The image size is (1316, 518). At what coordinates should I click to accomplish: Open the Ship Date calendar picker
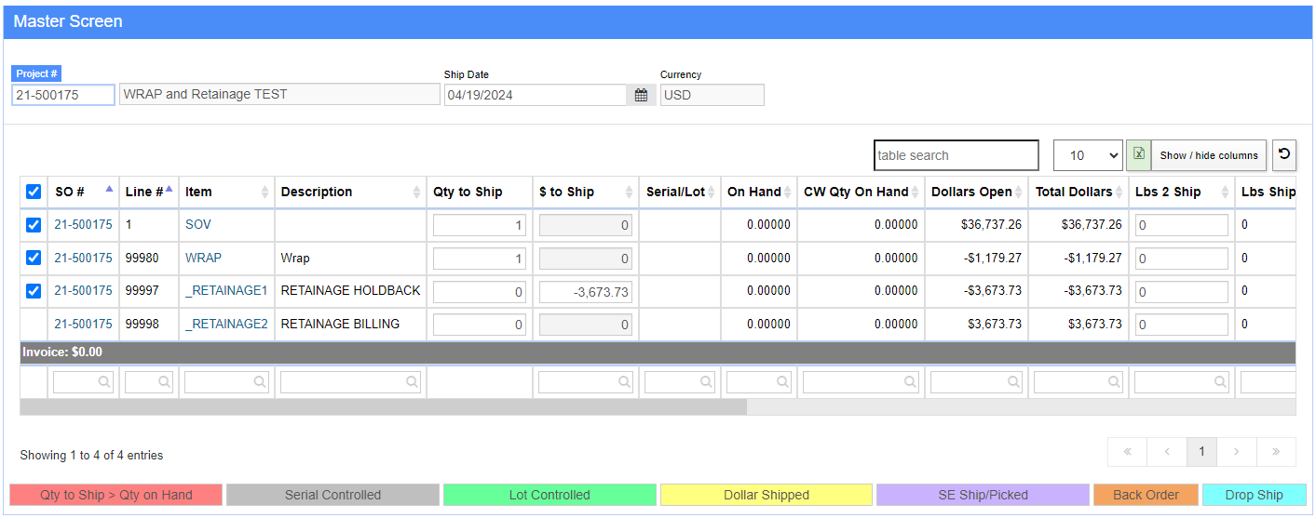[641, 95]
